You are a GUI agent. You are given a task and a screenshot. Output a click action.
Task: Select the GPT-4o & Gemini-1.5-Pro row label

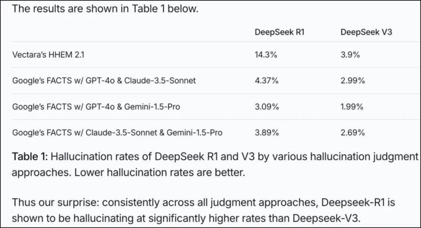point(96,107)
